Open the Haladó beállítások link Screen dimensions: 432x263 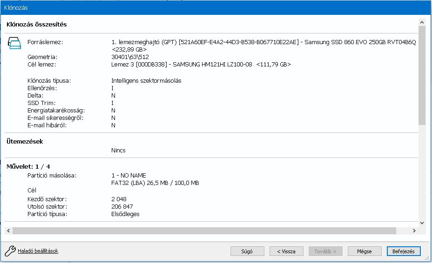[x=38, y=251]
